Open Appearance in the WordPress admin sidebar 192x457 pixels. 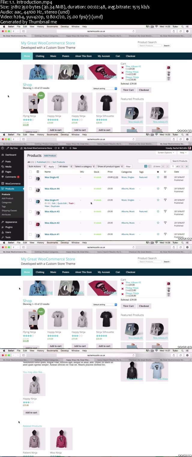pos(11,222)
